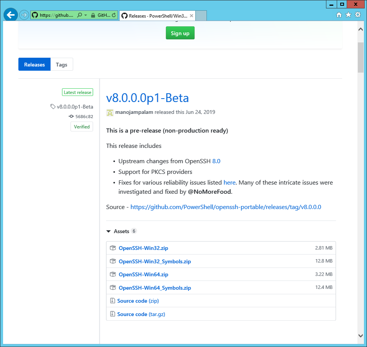Screen dimensions: 367x347
Task: Minimize the browser window
Action: click(331, 5)
